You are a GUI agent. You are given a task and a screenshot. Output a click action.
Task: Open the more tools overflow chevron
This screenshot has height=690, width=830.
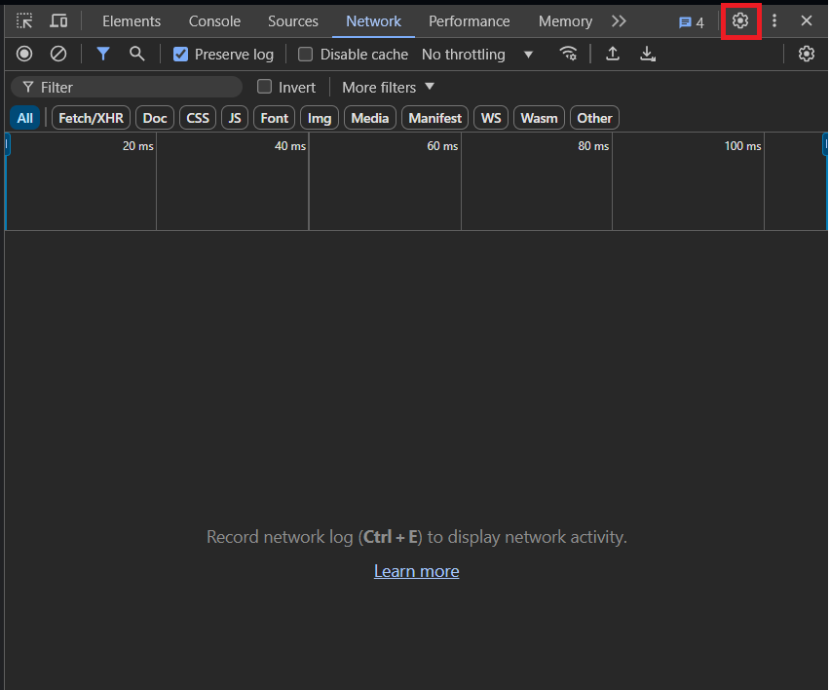coord(620,20)
